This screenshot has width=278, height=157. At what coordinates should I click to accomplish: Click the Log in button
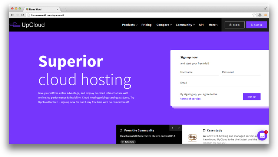point(234,25)
